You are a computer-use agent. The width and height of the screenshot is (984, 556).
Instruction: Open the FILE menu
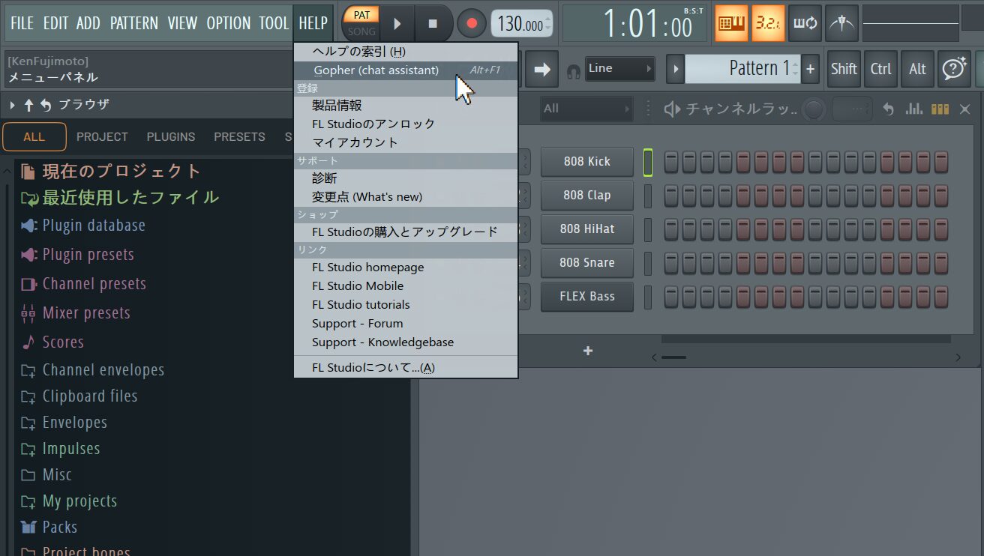click(x=22, y=23)
